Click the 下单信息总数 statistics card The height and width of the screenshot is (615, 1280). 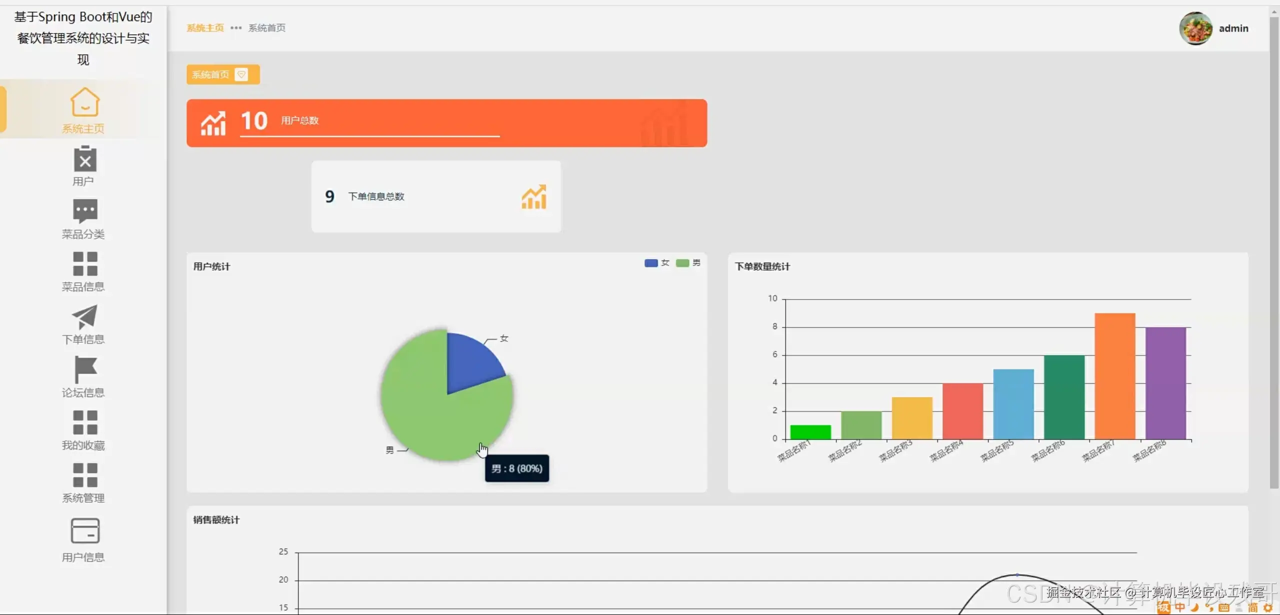(x=435, y=196)
